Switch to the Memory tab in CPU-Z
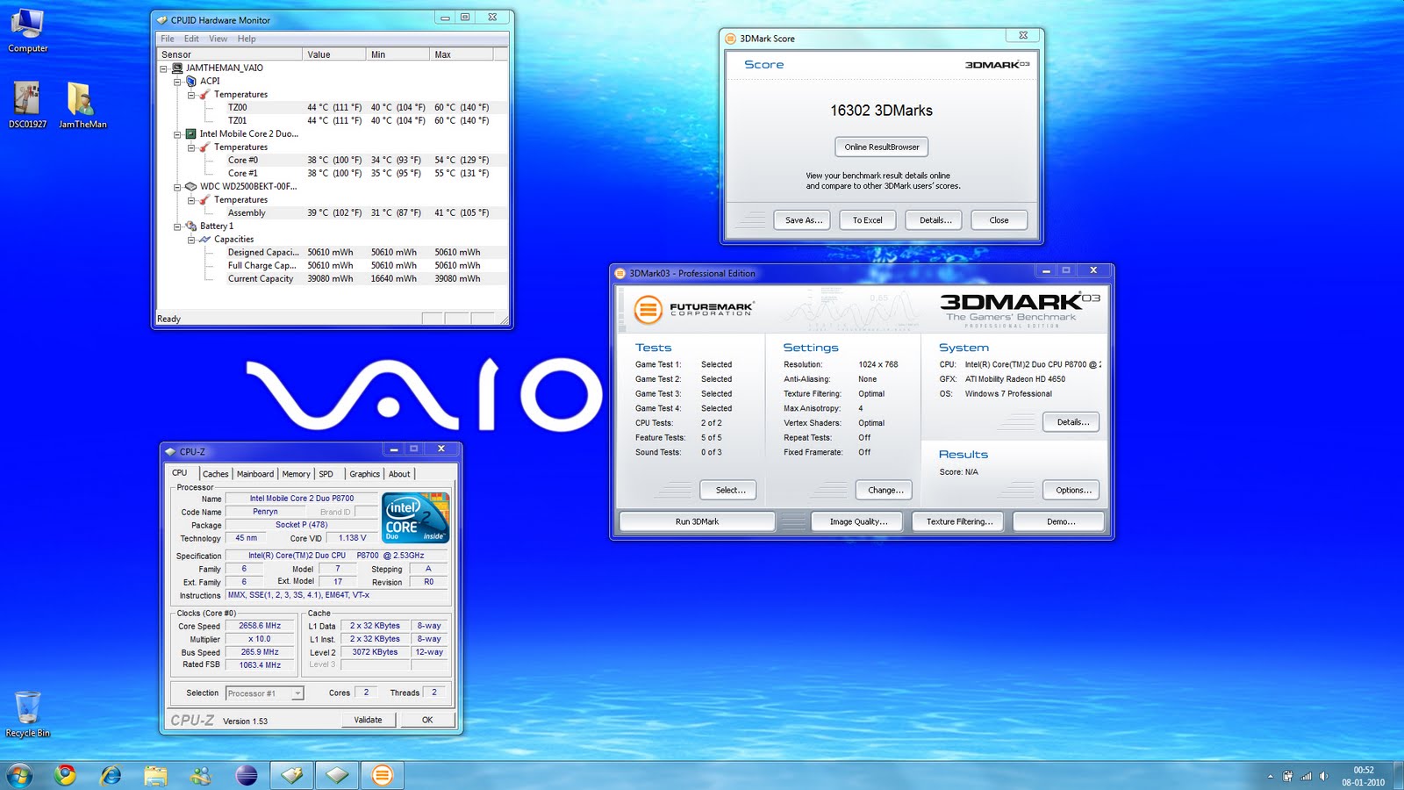 pyautogui.click(x=297, y=474)
